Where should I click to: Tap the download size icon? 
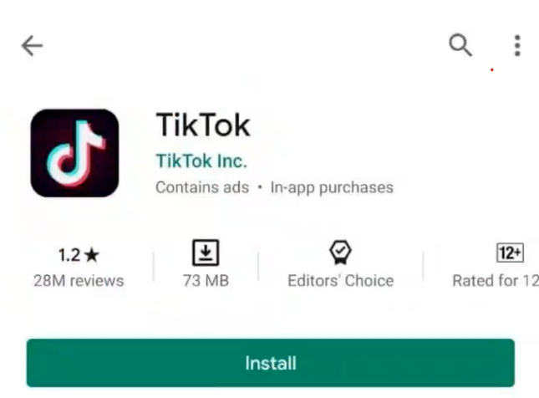206,253
